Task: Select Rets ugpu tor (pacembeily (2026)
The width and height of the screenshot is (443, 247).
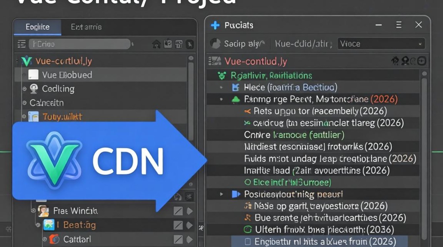Action: [320, 111]
